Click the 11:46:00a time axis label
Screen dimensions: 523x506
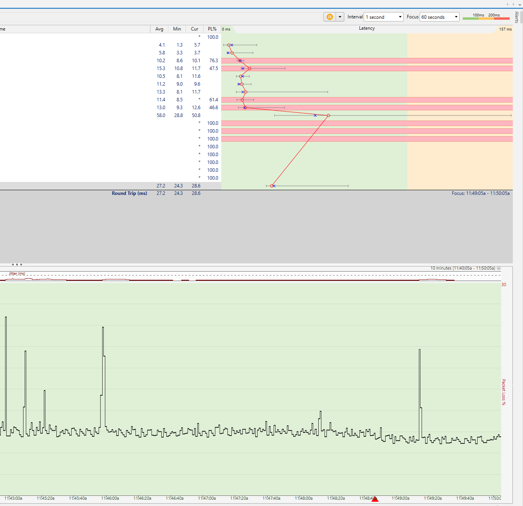coord(110,498)
